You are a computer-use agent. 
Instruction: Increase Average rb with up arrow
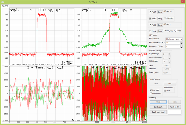181,46
